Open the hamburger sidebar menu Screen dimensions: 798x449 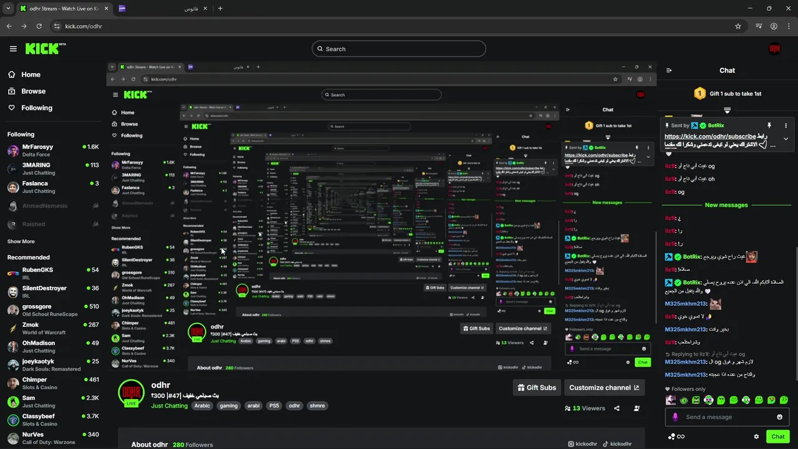(x=13, y=49)
